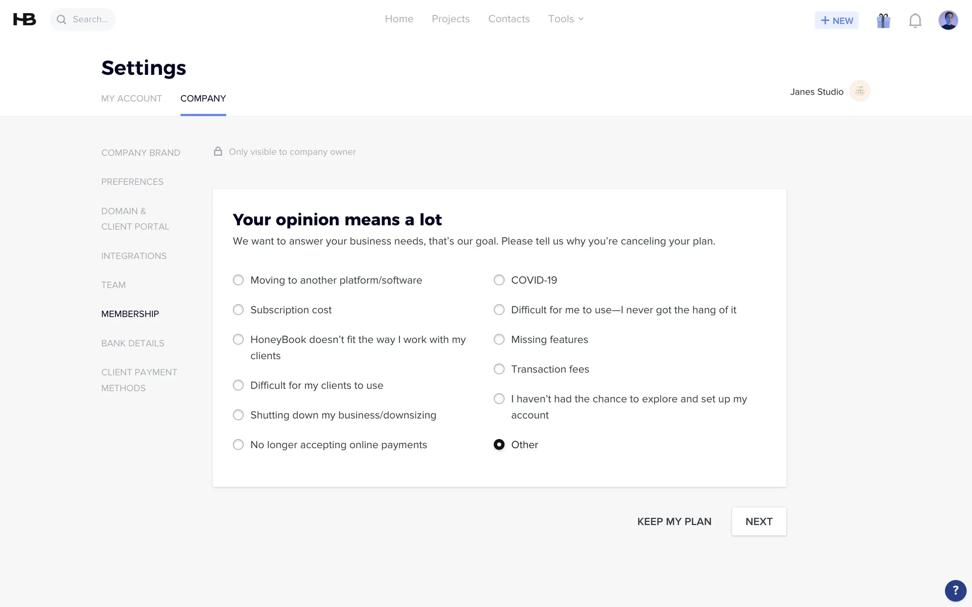Viewport: 972px width, 607px height.
Task: Select COVID-19 reason
Action: (x=499, y=280)
